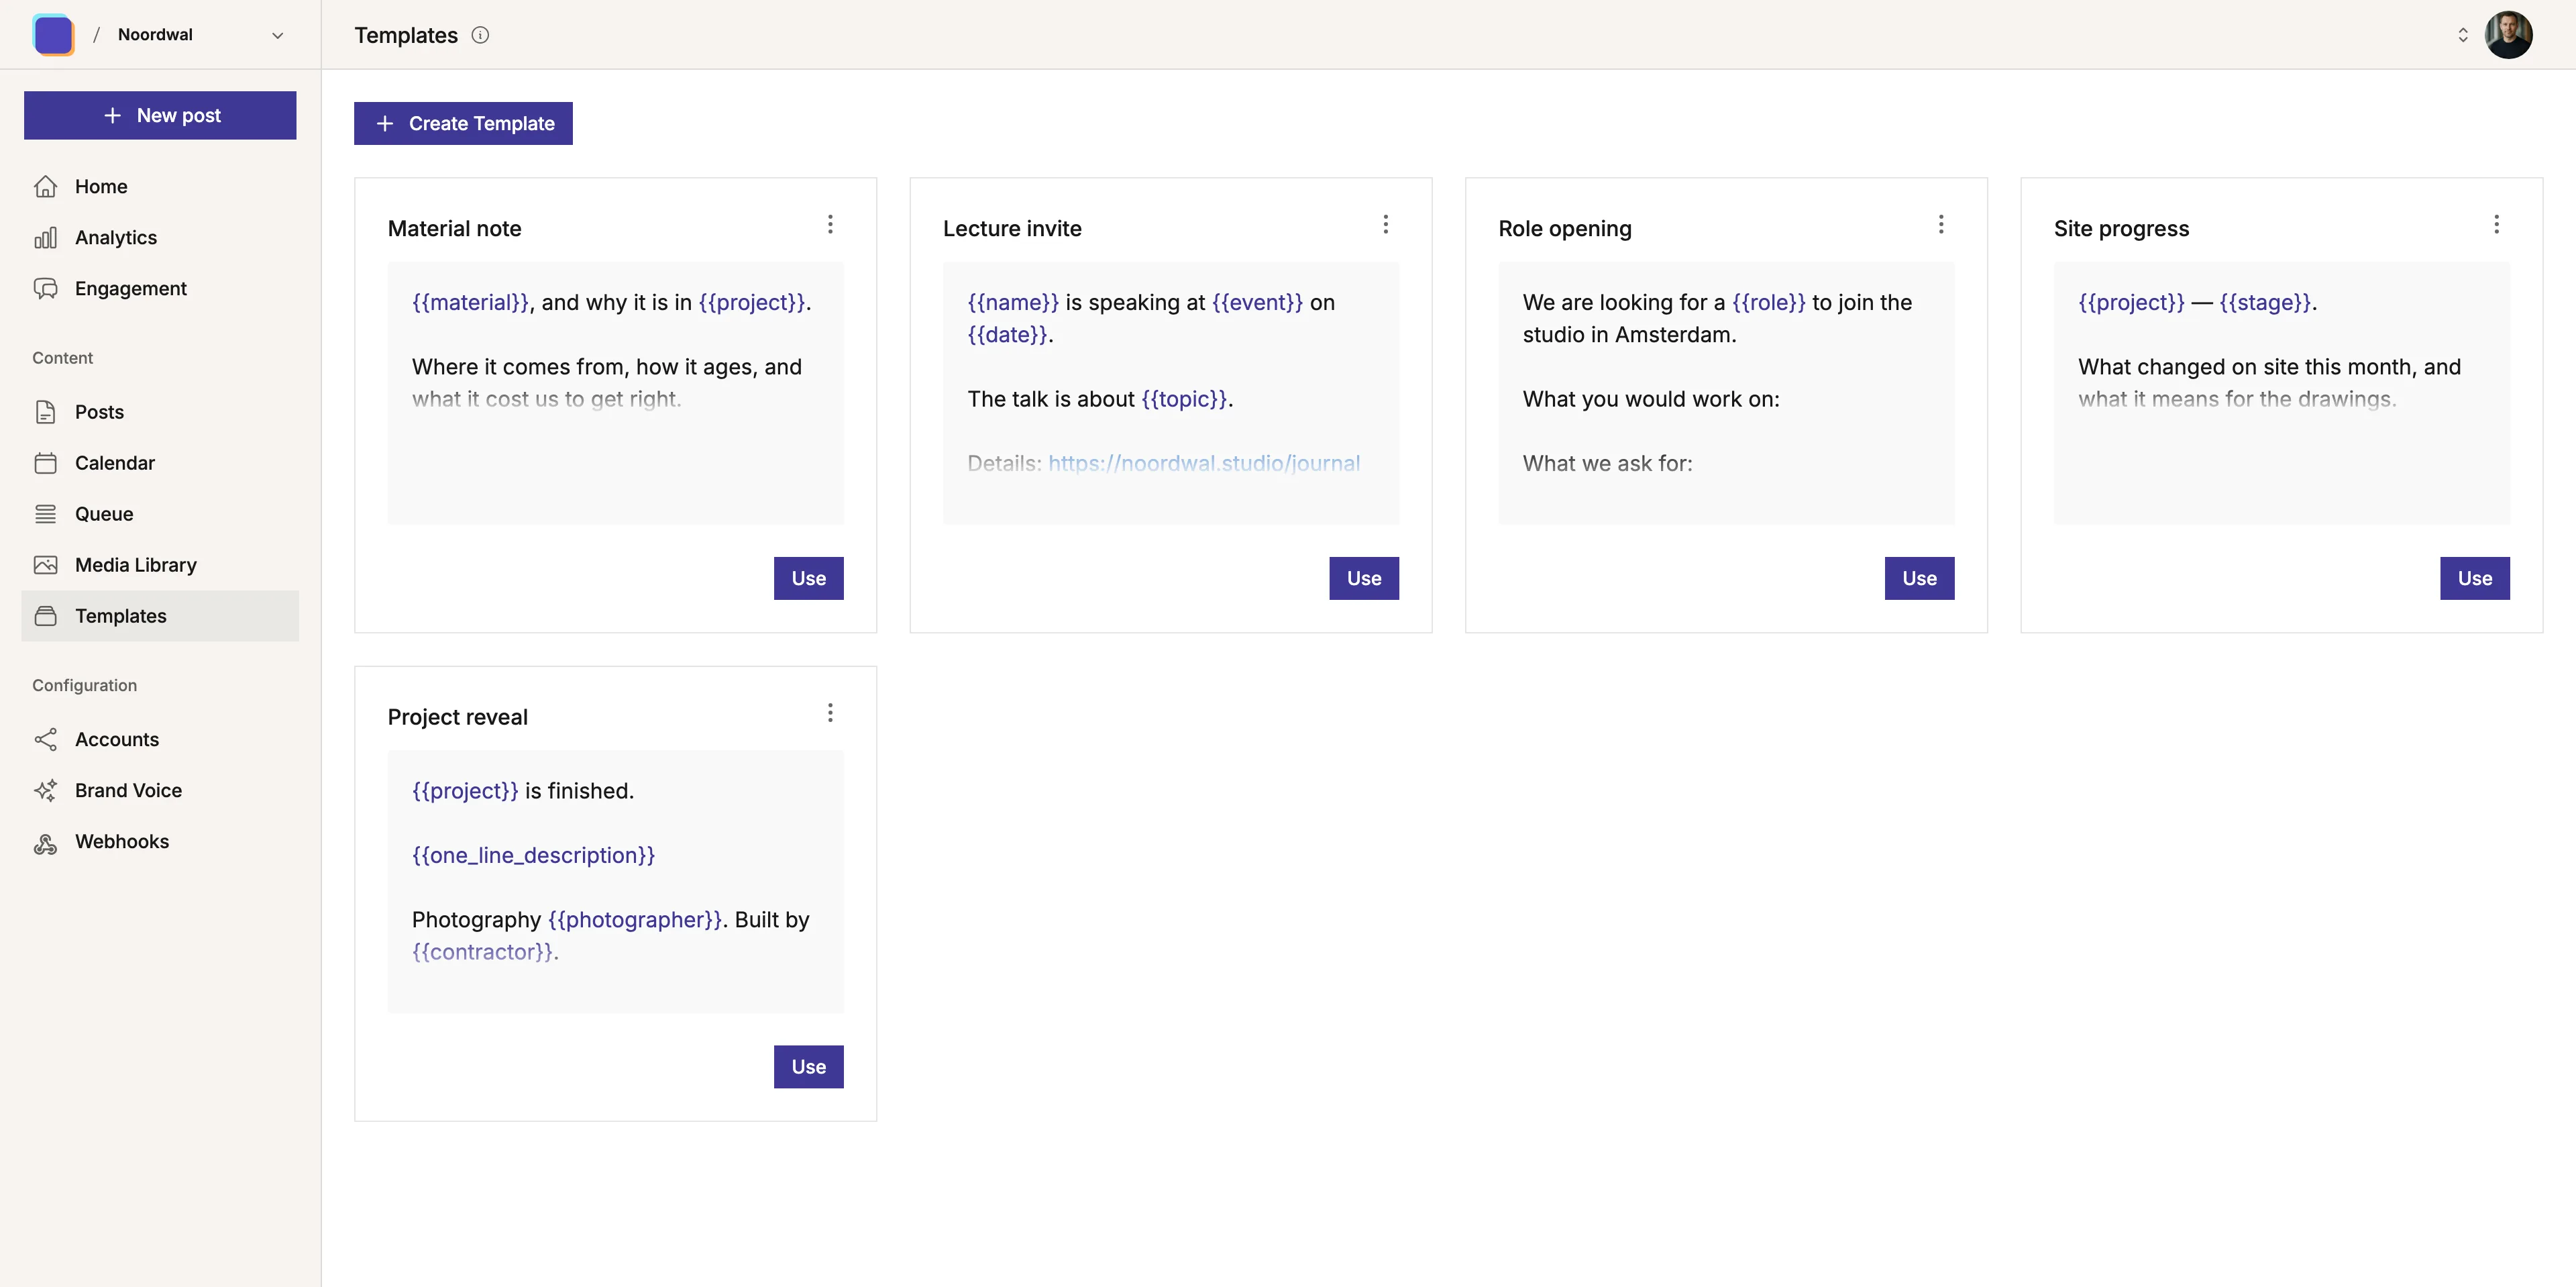Click the app logo icon

pos(53,35)
